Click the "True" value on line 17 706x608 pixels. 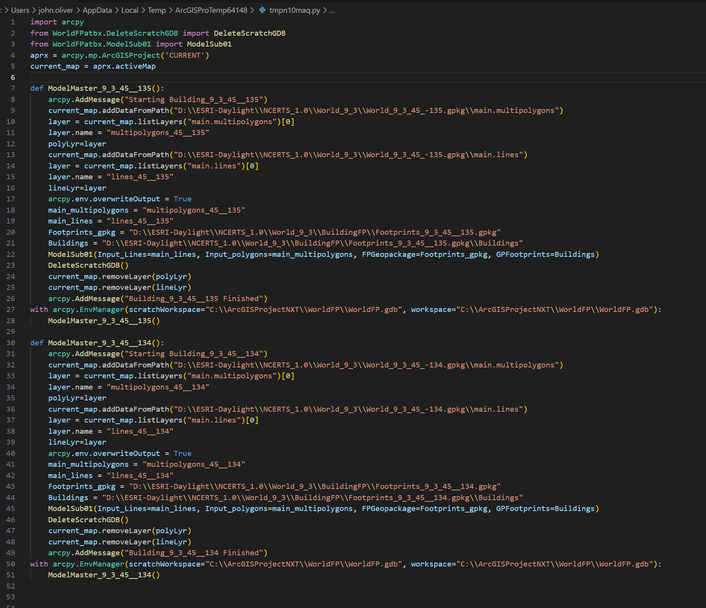(x=182, y=199)
